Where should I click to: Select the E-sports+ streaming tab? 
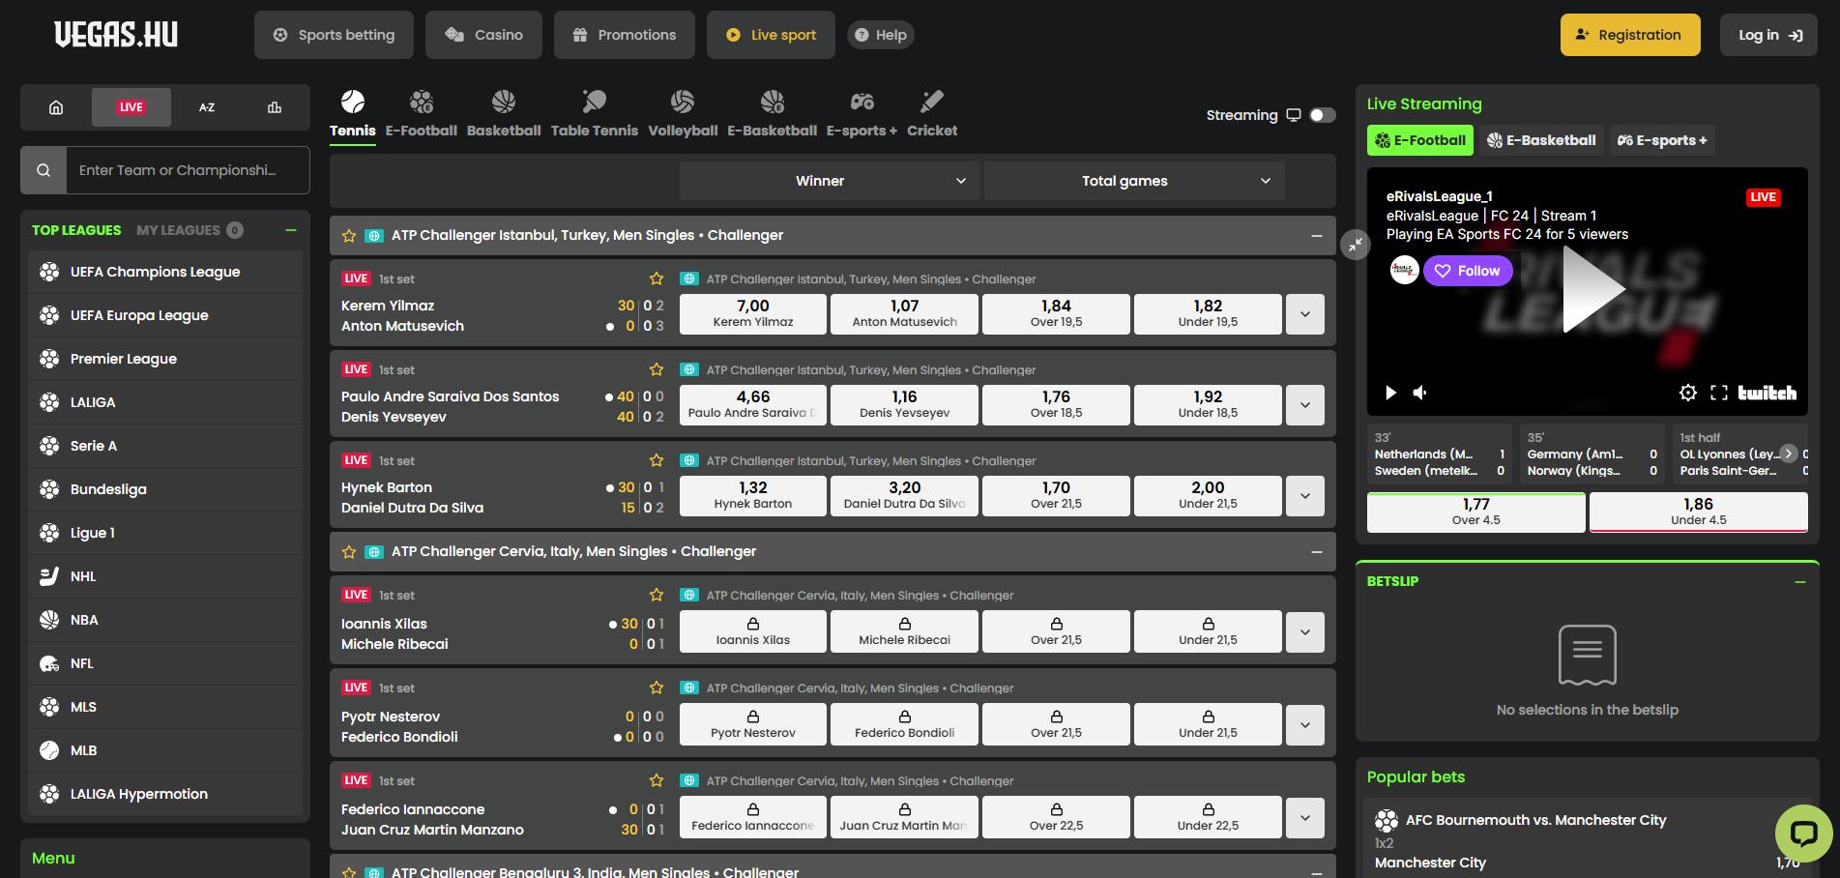pos(1662,140)
